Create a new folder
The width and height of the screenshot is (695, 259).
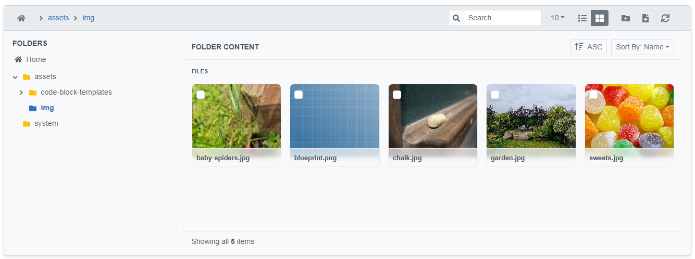point(626,18)
